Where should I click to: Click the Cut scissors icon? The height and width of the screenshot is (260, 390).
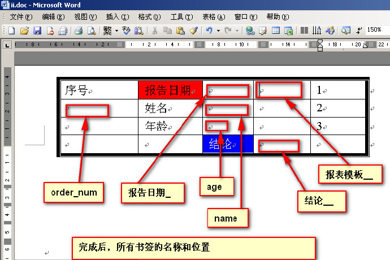pos(155,31)
